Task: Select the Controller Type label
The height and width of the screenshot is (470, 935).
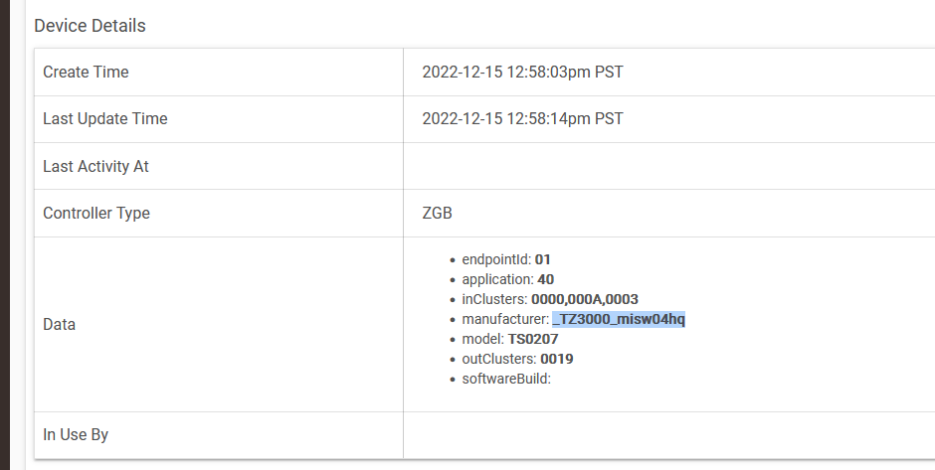Action: point(96,214)
